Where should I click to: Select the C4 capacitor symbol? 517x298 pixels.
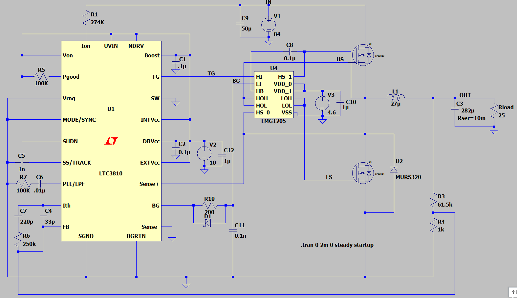[43, 216]
